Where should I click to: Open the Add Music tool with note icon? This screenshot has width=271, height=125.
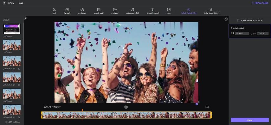click(x=132, y=11)
